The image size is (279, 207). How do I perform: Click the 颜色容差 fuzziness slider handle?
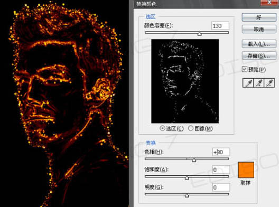[199, 34]
